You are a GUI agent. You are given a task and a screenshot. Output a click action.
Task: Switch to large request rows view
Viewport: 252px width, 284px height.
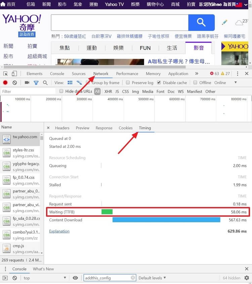70,82
